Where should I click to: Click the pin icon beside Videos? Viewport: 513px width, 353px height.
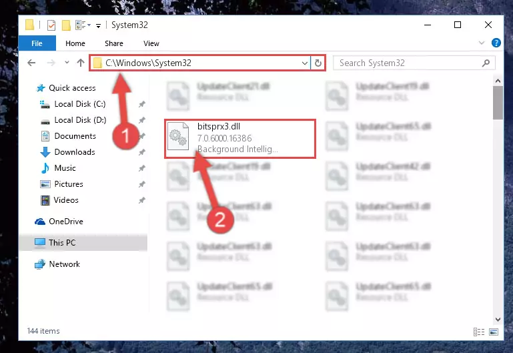coord(141,201)
